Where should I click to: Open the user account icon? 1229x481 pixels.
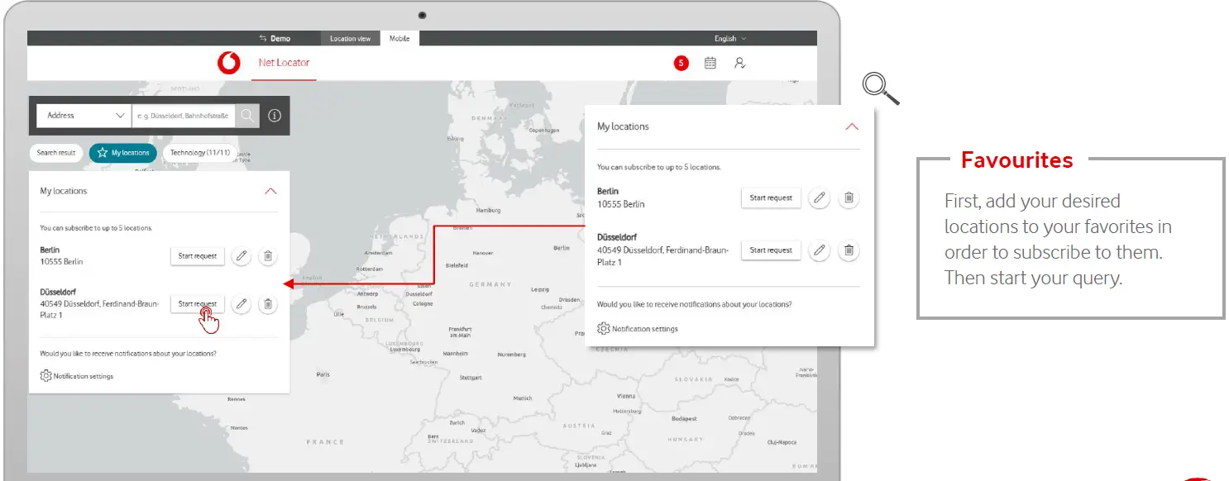click(739, 63)
